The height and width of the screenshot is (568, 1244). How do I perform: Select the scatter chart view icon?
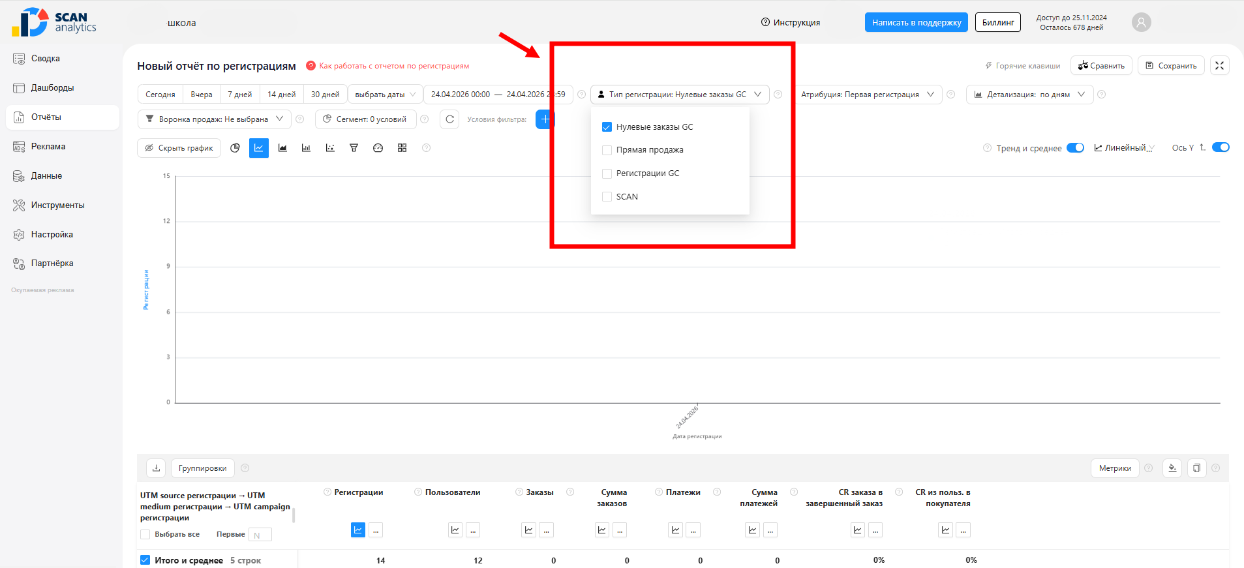(x=330, y=148)
